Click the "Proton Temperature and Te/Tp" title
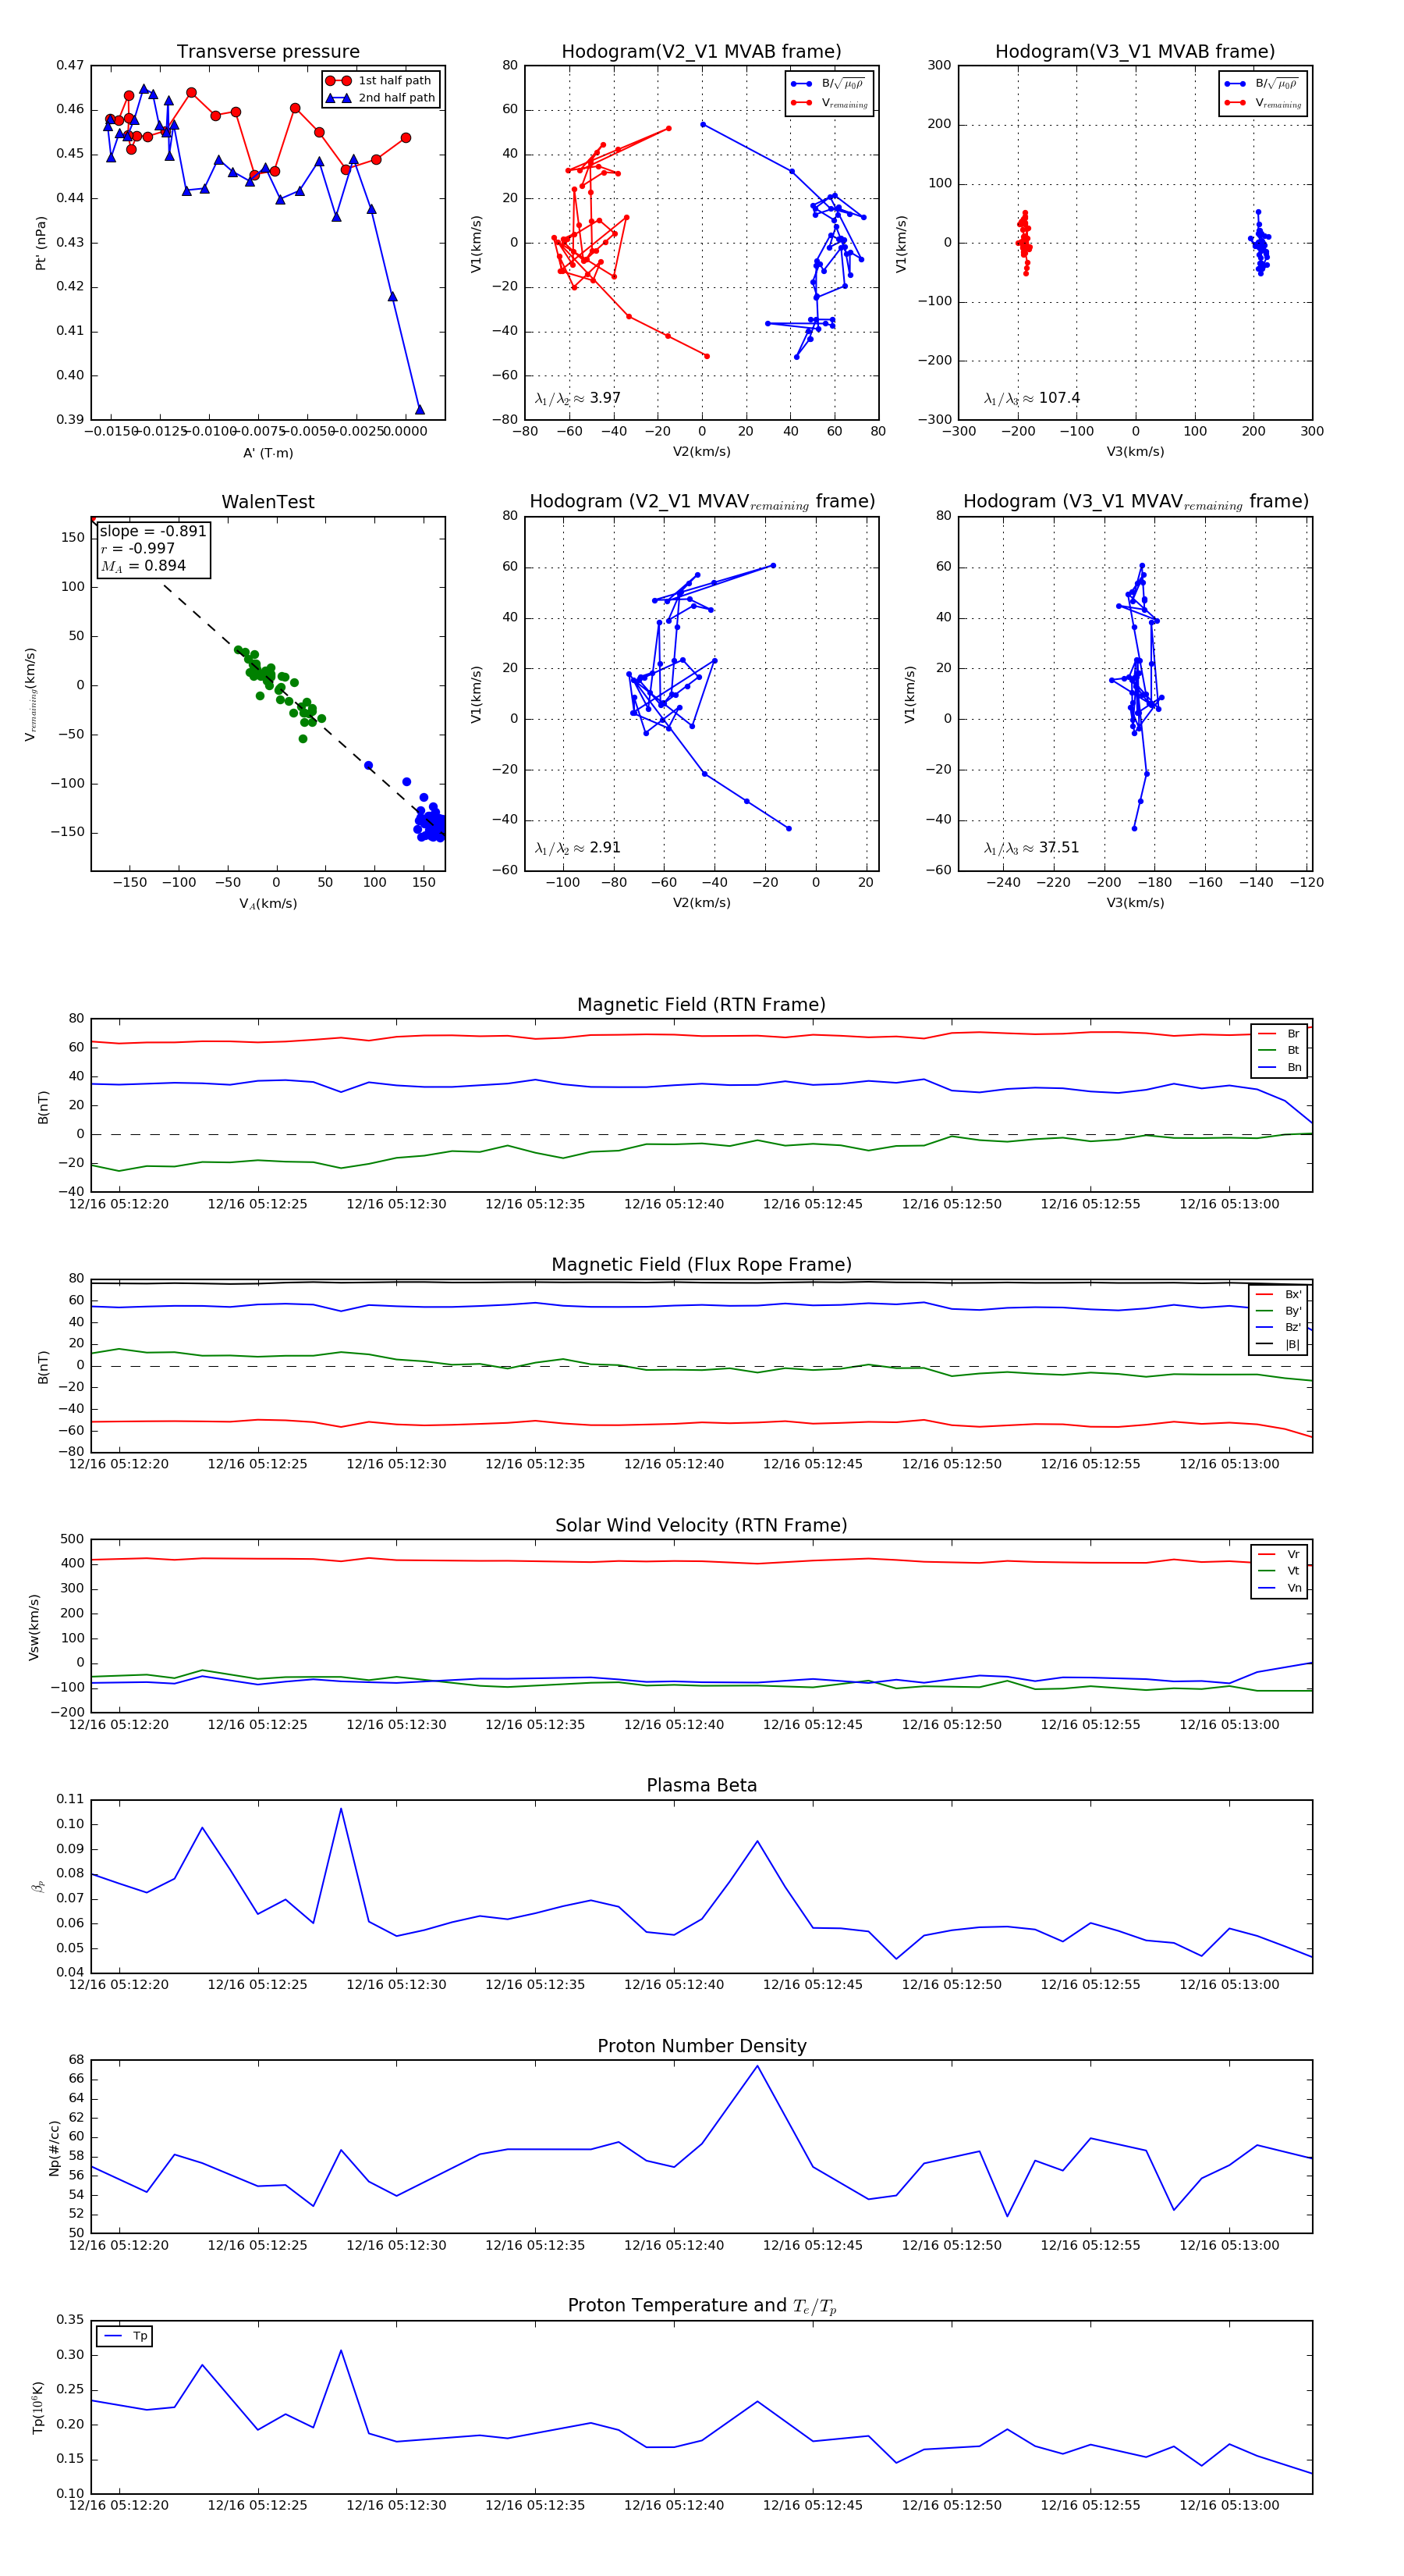Viewport: 1404px width, 2576px height. click(701, 2306)
